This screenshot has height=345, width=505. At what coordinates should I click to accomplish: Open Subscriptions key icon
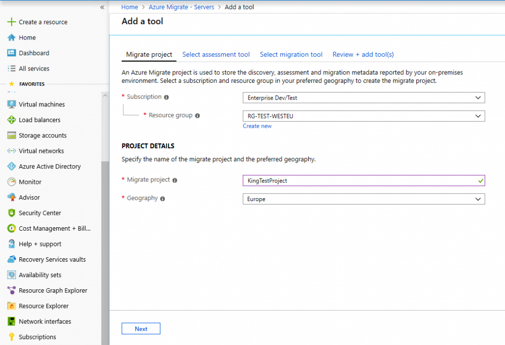click(x=11, y=337)
